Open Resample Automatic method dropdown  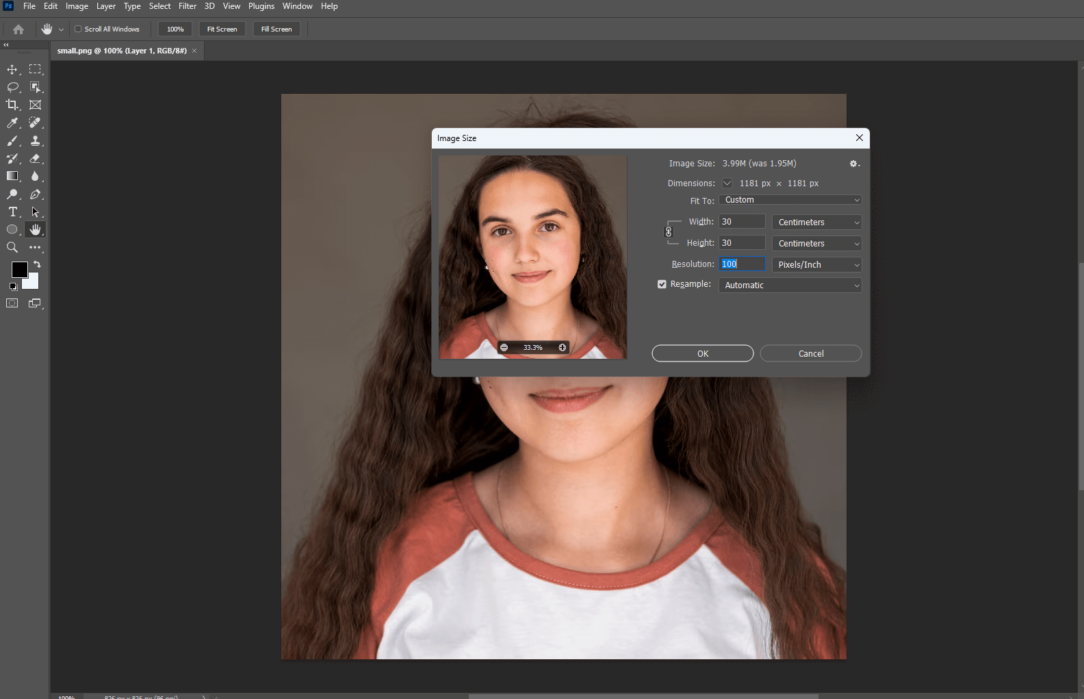(x=790, y=285)
